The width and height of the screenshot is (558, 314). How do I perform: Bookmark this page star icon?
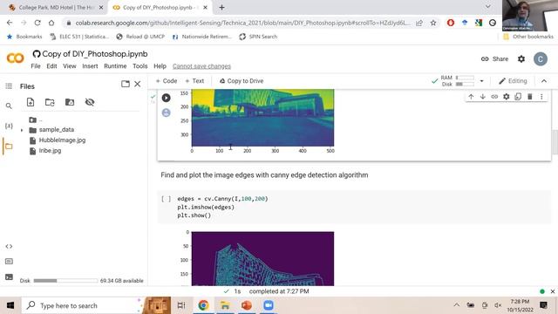pyautogui.click(x=433, y=23)
